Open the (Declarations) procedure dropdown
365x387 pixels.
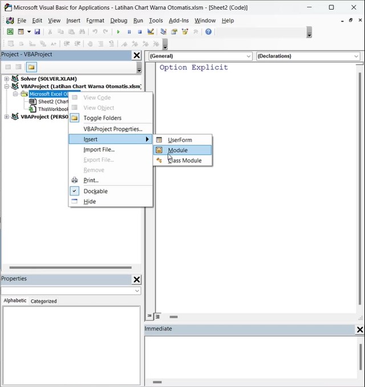coord(308,56)
